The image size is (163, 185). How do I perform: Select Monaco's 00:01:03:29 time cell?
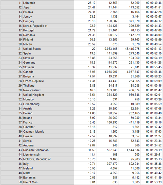pos(152,99)
